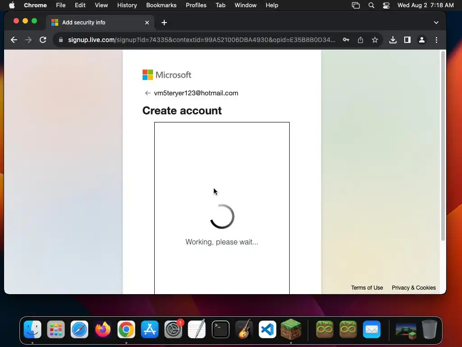Launch Safari from the Dock
Screen dimensions: 462x347
click(x=79, y=329)
